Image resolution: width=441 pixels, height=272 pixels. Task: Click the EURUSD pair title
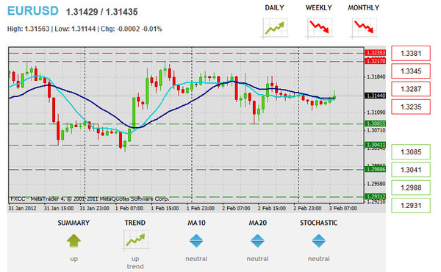pos(33,11)
